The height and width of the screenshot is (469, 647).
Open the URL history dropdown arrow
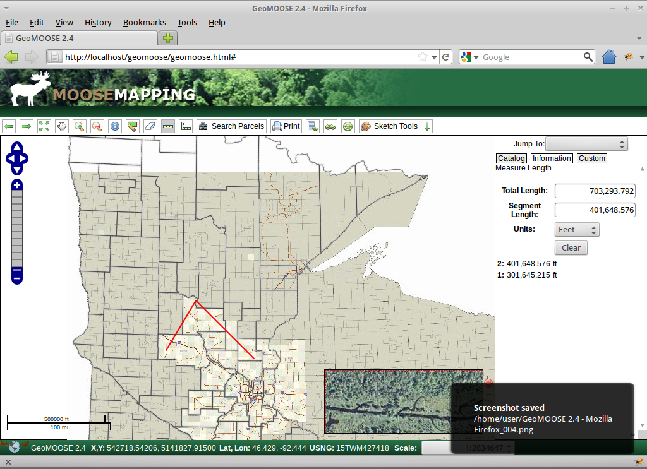[434, 57]
